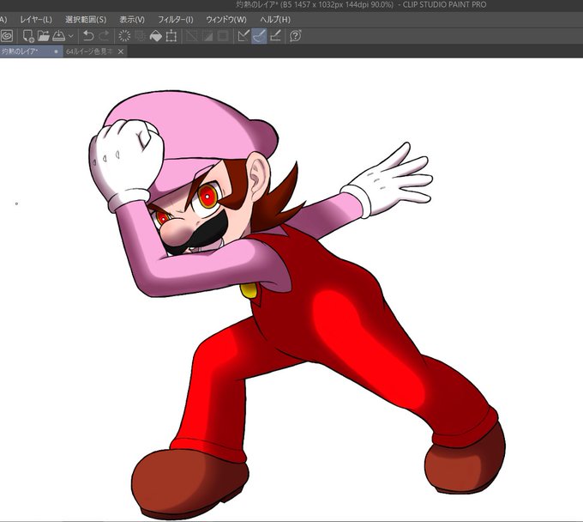Click the Open file folder icon
This screenshot has height=522, width=583.
point(44,36)
